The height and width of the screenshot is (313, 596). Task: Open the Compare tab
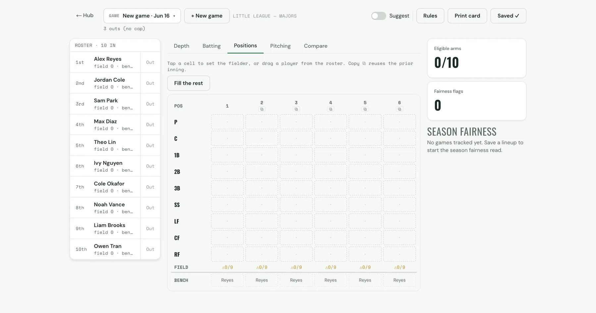pyautogui.click(x=316, y=46)
